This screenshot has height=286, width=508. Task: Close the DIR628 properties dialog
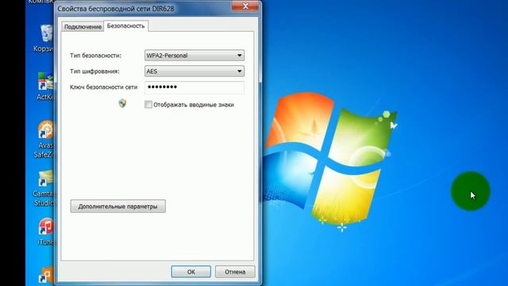tap(245, 6)
